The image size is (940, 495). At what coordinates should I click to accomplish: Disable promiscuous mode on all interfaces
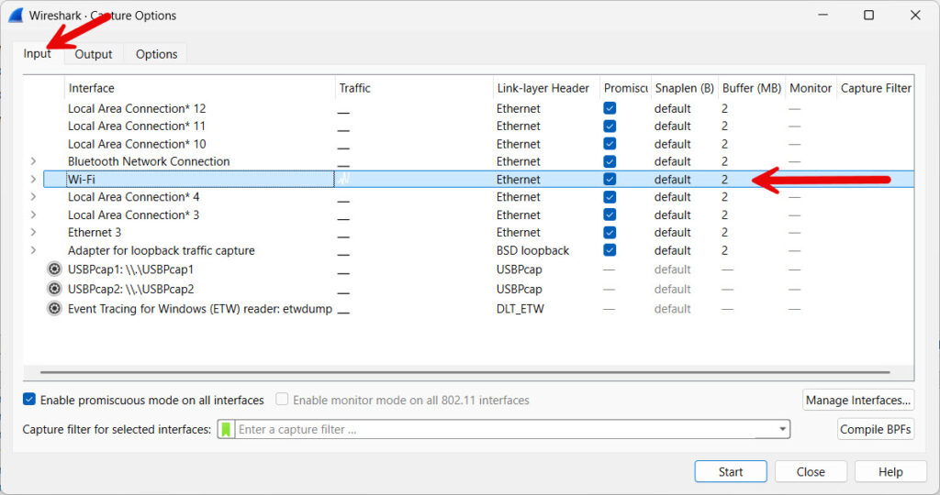[29, 400]
